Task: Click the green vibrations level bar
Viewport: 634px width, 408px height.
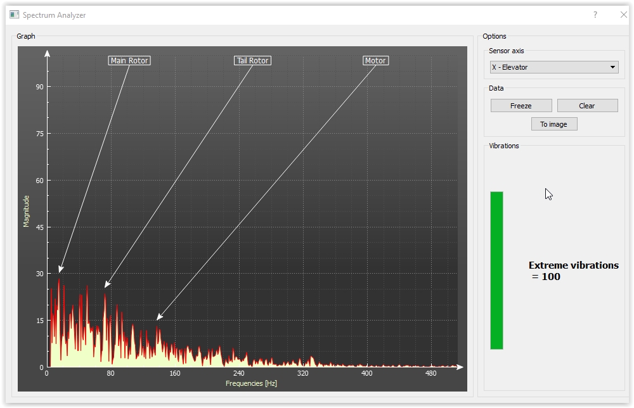Action: point(496,270)
